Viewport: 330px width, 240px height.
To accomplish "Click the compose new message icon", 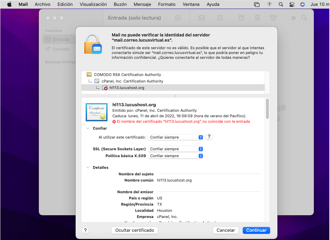I will 220,18.
